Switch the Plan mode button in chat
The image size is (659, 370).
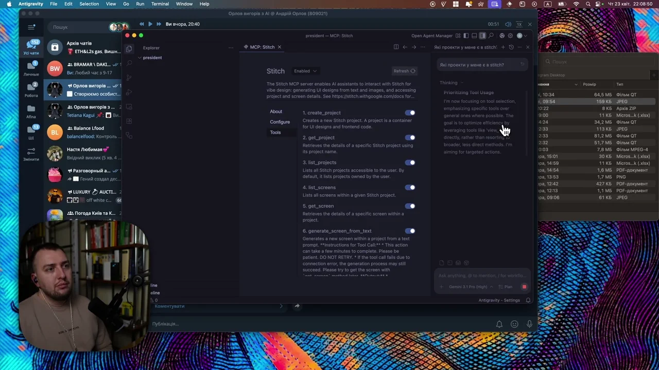(505, 287)
